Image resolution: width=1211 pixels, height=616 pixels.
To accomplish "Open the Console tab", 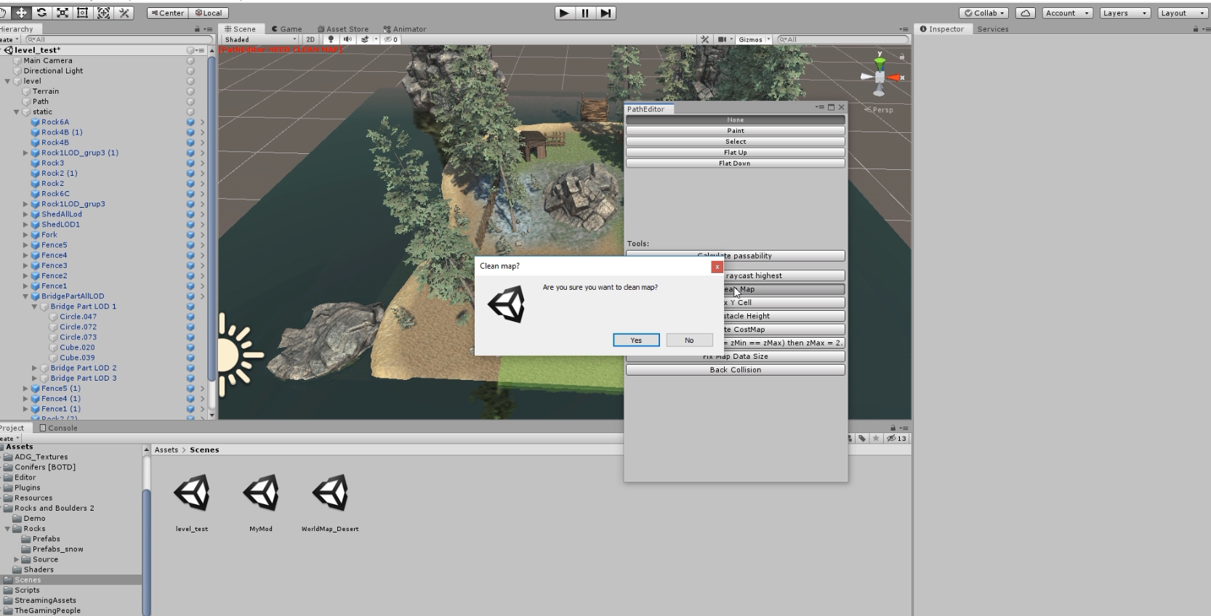I will pos(58,428).
